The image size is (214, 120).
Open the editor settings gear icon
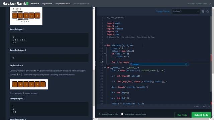(x=208, y=12)
